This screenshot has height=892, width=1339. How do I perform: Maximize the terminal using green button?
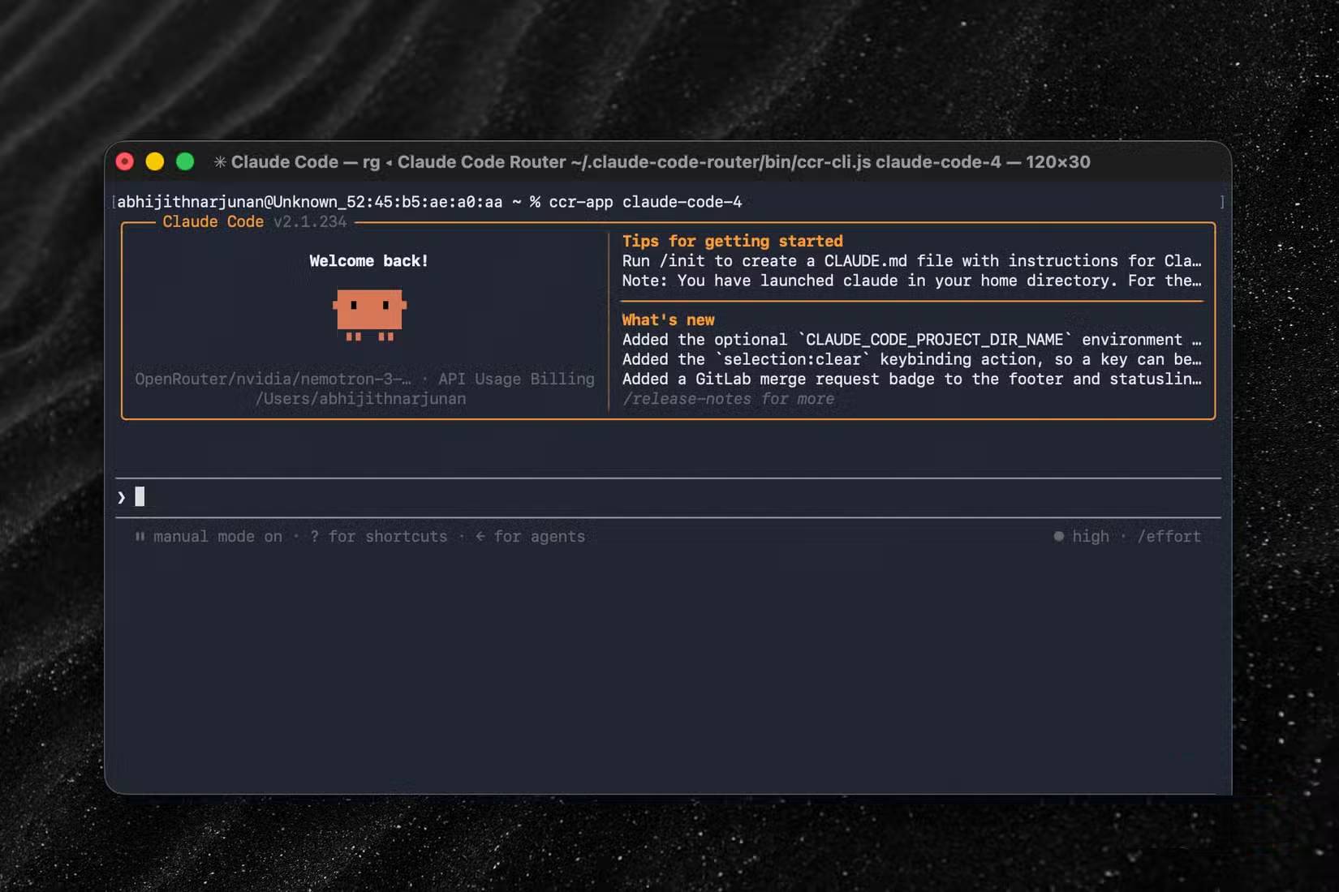tap(185, 161)
